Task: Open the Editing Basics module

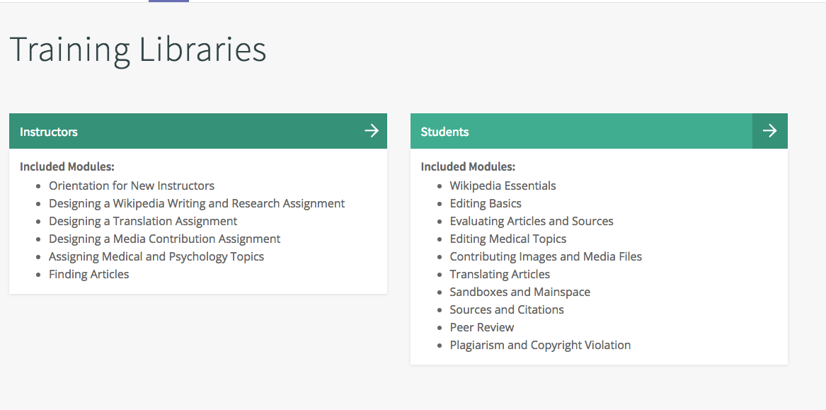Action: pyautogui.click(x=486, y=203)
